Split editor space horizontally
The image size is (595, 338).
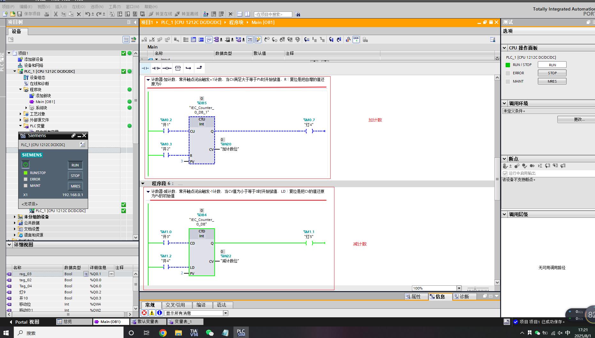[x=240, y=14]
